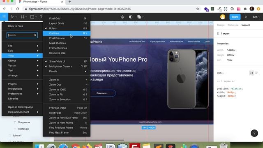Viewport: 263px width, 148px height.
Task: Open Chrome from the macOS dock
Action: pyautogui.click(x=76, y=146)
